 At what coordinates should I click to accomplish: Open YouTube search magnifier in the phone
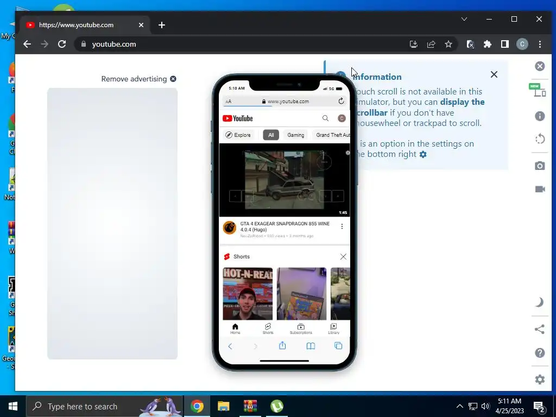tap(325, 118)
